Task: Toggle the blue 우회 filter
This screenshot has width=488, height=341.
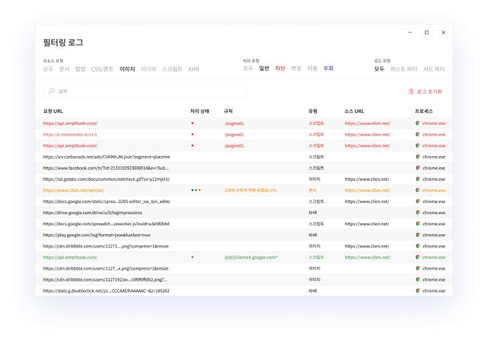Action: click(329, 68)
